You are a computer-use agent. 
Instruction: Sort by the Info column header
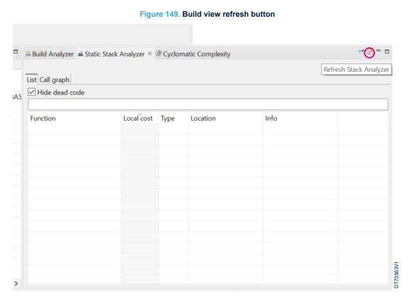(300, 118)
